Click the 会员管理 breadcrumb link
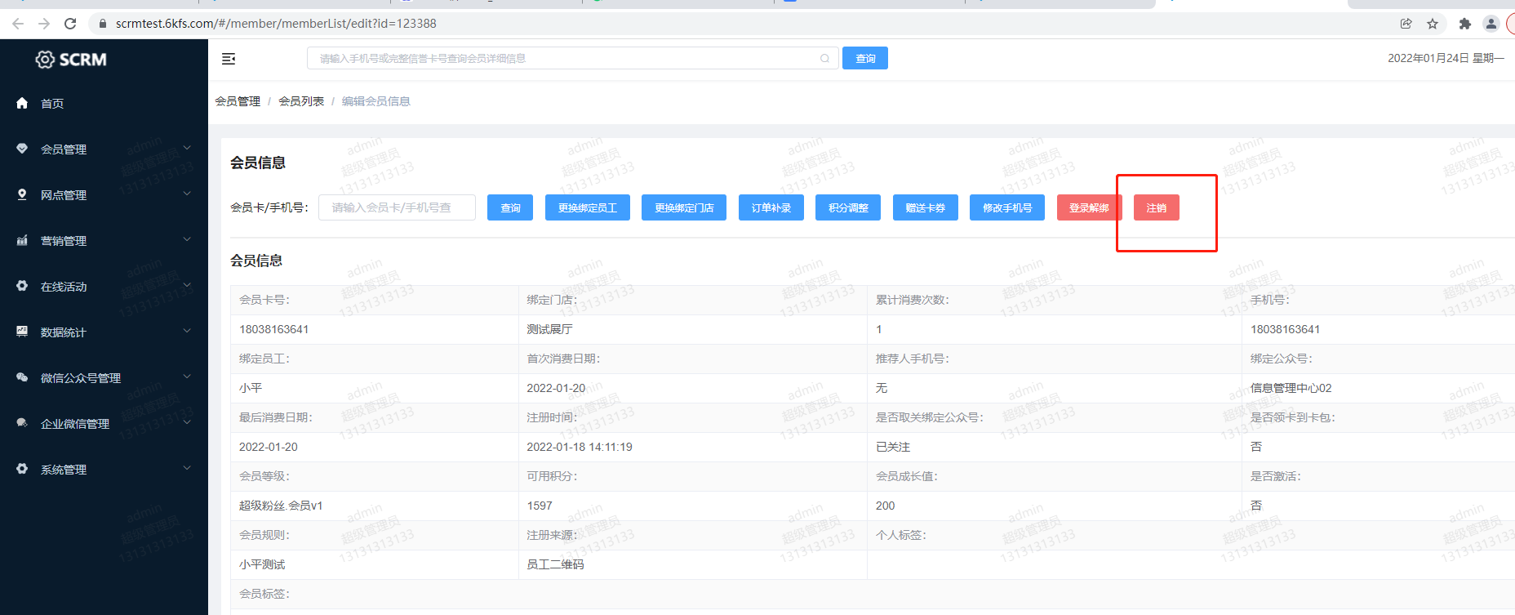The height and width of the screenshot is (615, 1515). (238, 101)
